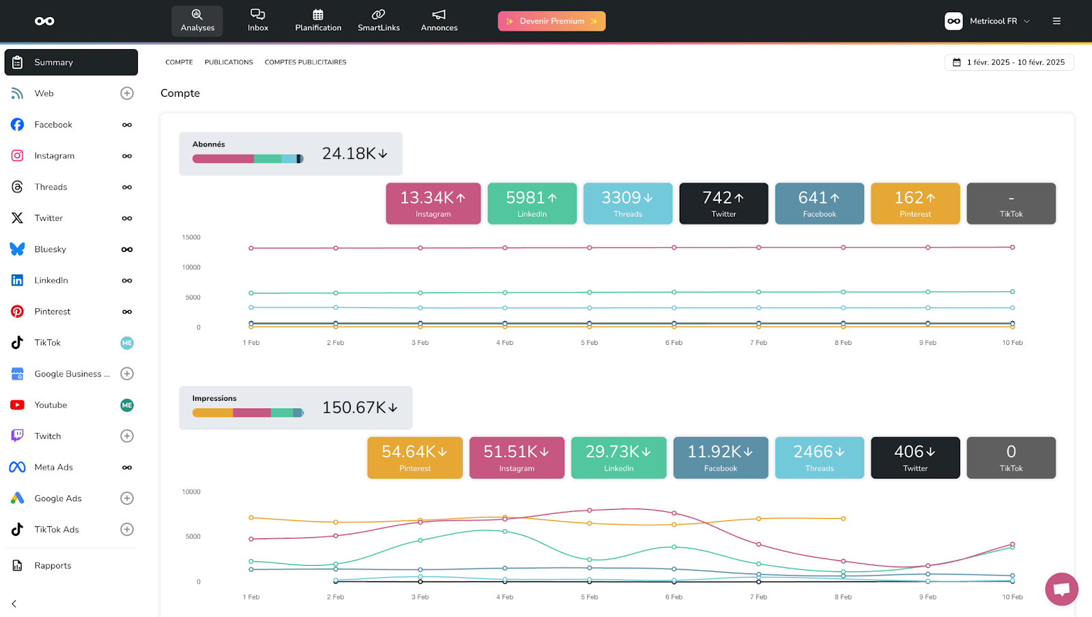Image resolution: width=1092 pixels, height=617 pixels.
Task: Click the Metricool infinity logo
Action: (x=44, y=21)
